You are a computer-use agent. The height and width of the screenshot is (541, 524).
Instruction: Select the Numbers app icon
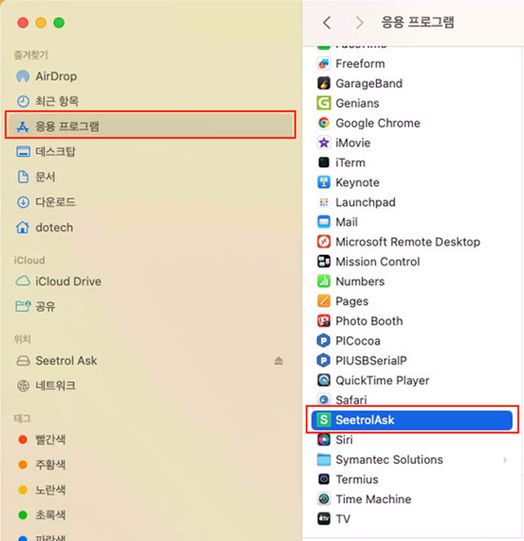point(324,281)
